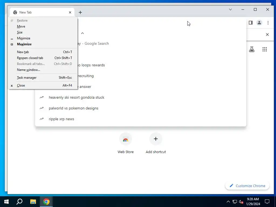Select suggestion heavenly ski resort gondola stuck
Screen dimensions: 276x207
pos(140,97)
